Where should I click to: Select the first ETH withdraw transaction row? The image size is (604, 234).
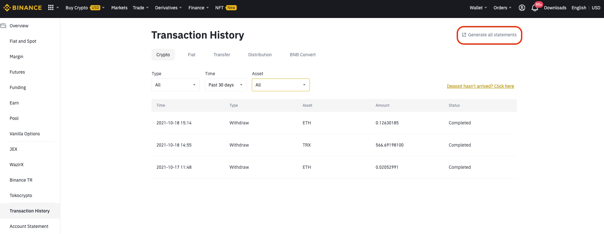pos(334,123)
